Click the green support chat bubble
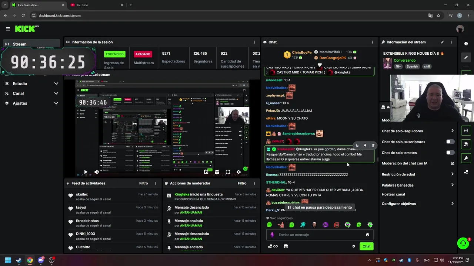The height and width of the screenshot is (266, 474). click(463, 243)
